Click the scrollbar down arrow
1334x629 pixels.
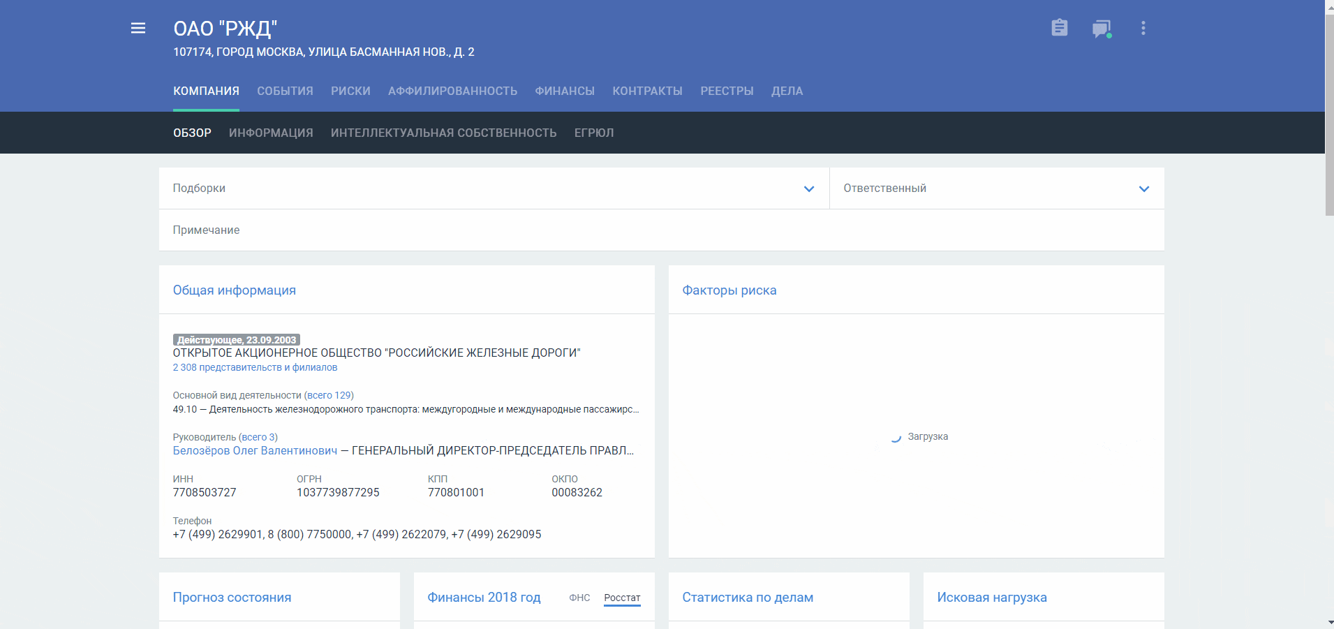[x=1329, y=622]
